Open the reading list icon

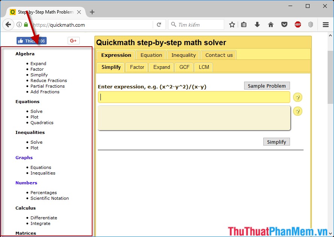click(x=244, y=24)
